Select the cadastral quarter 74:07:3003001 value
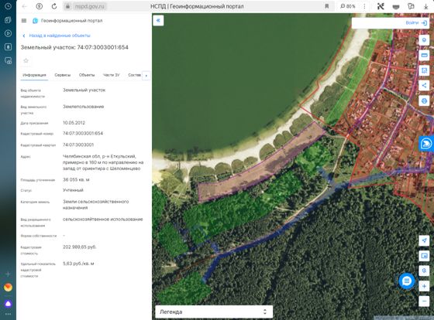This screenshot has width=434, height=320. pyautogui.click(x=78, y=145)
